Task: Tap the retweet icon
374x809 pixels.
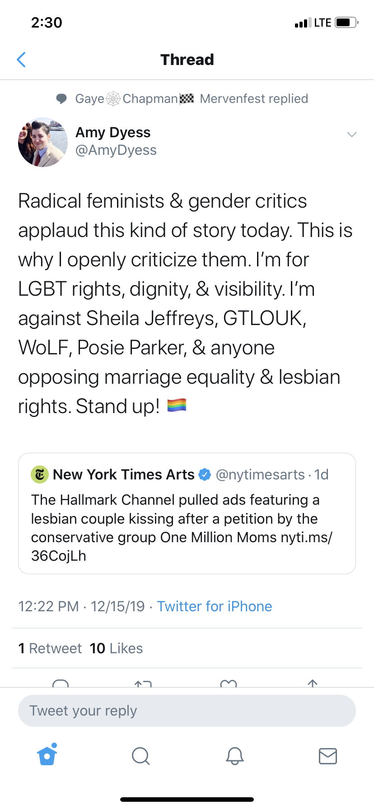Action: (143, 683)
